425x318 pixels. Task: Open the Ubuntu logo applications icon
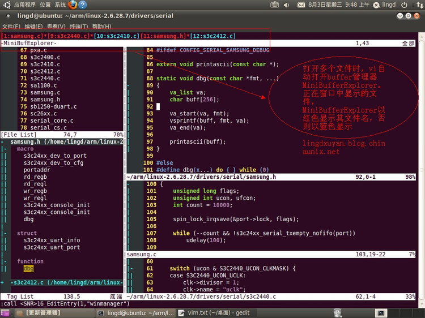coord(7,5)
